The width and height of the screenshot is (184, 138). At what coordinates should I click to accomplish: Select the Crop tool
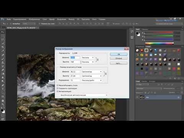(3, 47)
